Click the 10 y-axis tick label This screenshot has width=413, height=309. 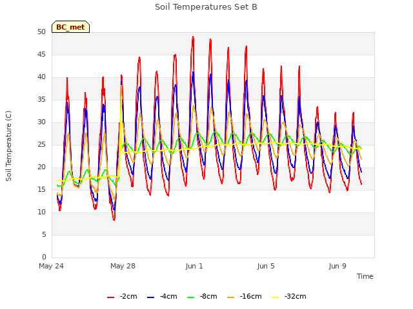(x=41, y=212)
